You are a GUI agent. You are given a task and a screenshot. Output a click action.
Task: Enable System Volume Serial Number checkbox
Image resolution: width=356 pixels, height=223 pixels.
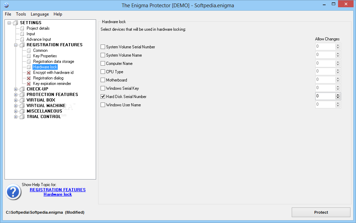[x=103, y=47]
